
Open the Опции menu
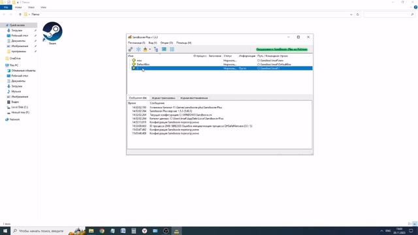(167, 42)
